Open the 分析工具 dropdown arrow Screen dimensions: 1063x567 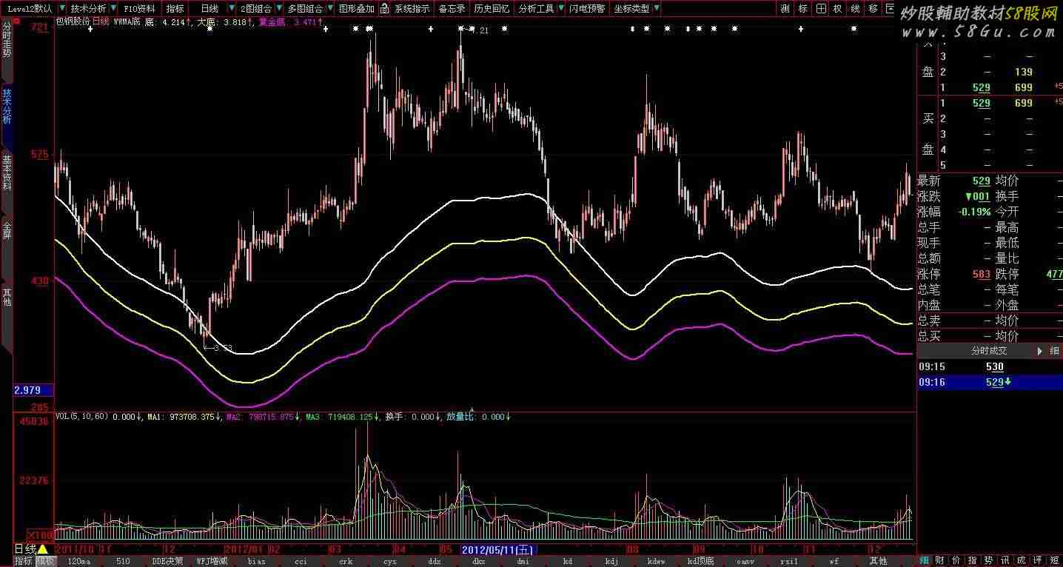560,9
